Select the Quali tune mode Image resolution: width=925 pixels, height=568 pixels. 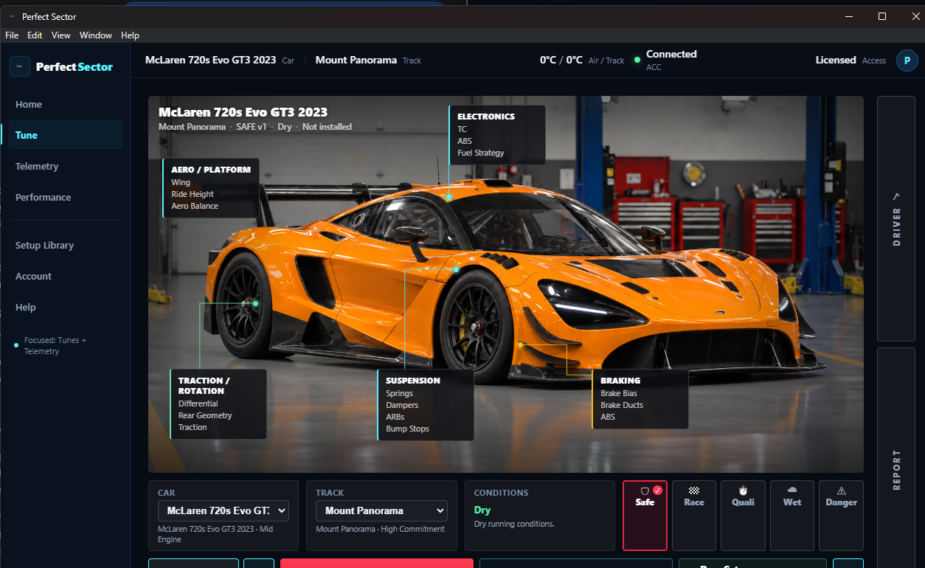point(743,516)
